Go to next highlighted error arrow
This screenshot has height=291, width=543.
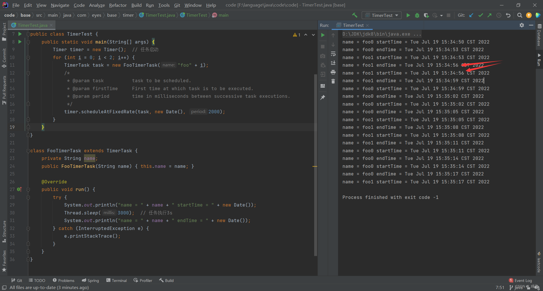tap(313, 35)
